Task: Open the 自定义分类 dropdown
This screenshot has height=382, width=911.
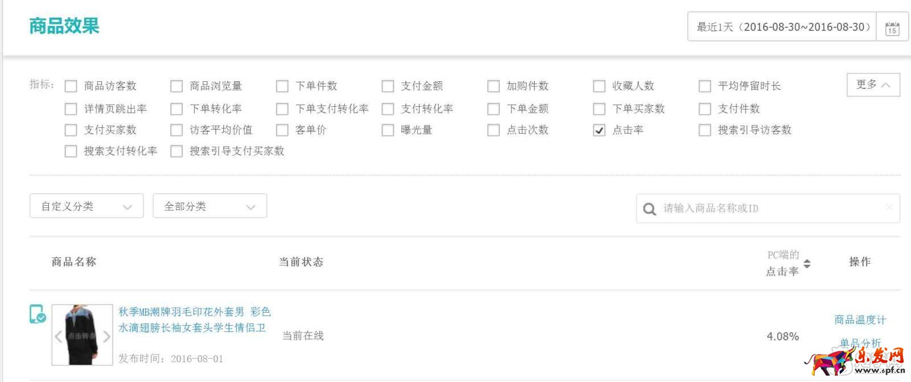Action: pos(87,206)
